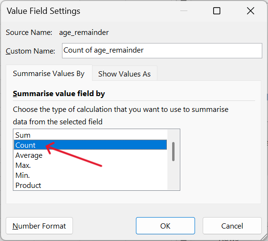Pick the Max. calculation option

click(90, 165)
